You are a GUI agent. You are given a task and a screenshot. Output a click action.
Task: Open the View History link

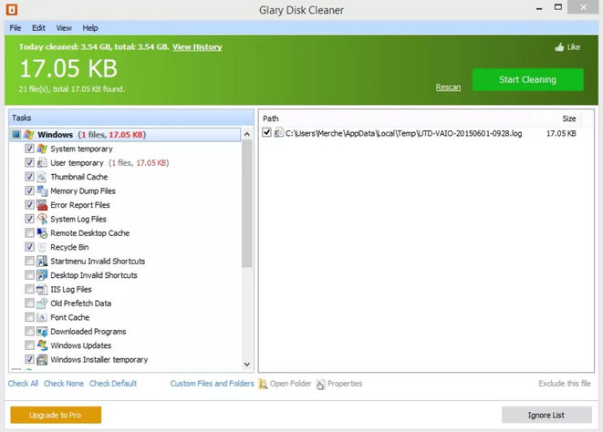(x=197, y=46)
